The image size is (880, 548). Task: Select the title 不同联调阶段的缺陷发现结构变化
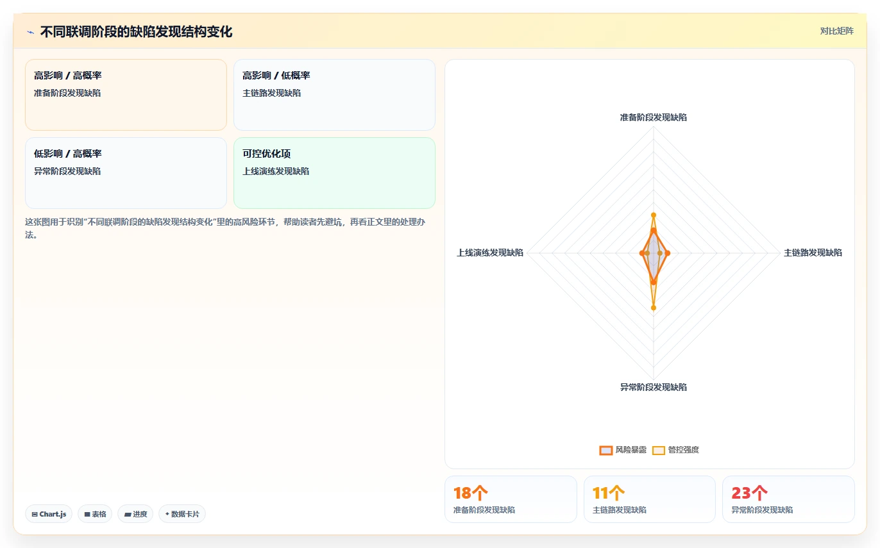[136, 31]
